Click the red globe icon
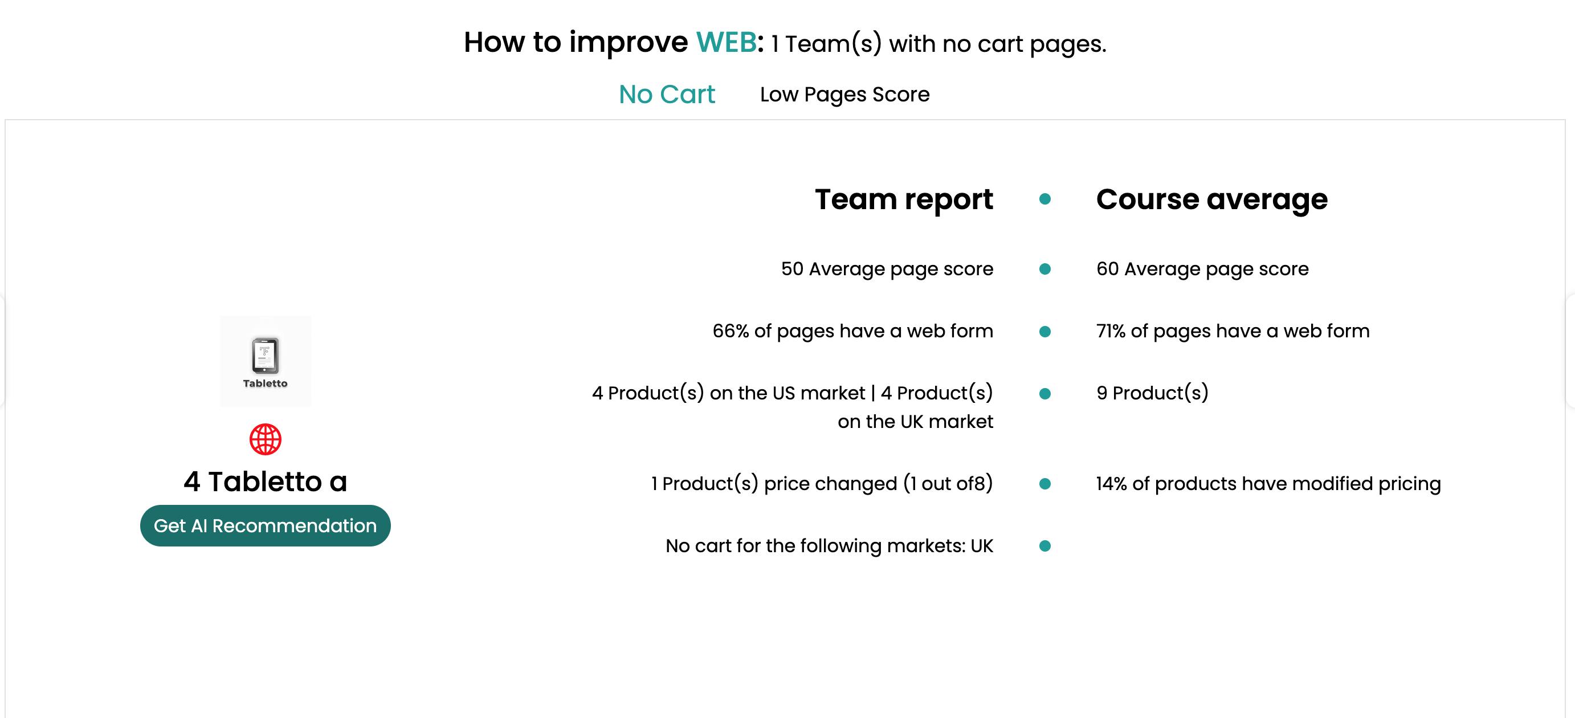The image size is (1575, 718). click(x=266, y=439)
